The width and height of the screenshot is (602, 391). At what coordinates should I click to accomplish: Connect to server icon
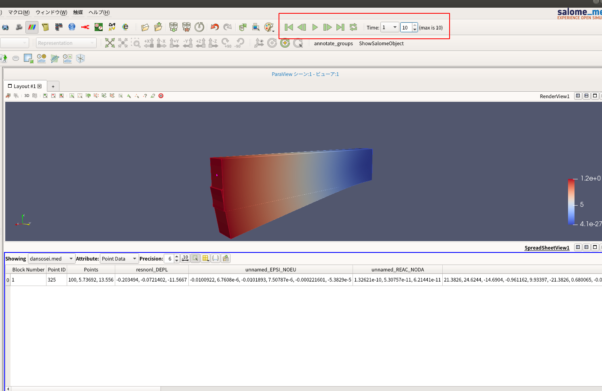point(173,27)
